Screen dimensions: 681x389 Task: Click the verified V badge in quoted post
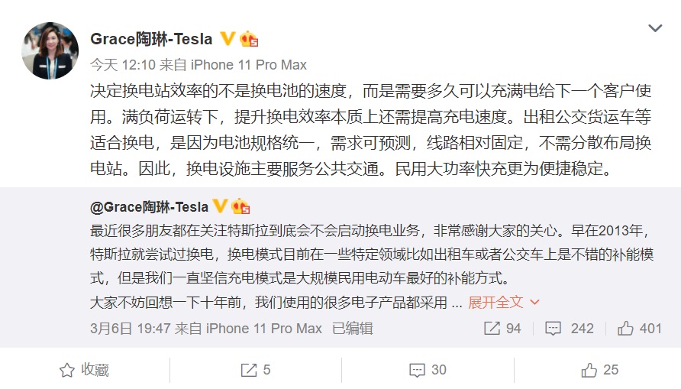(221, 206)
